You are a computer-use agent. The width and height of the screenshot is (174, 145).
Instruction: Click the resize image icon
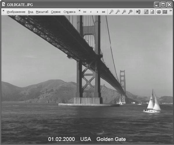[146, 12]
